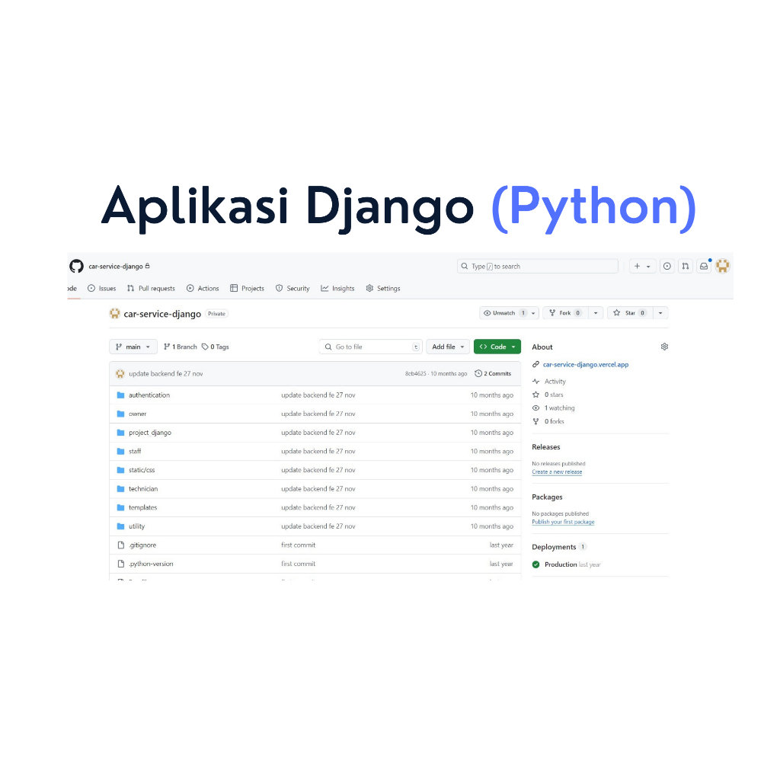
Task: Switch to the Actions tab
Action: tap(203, 289)
